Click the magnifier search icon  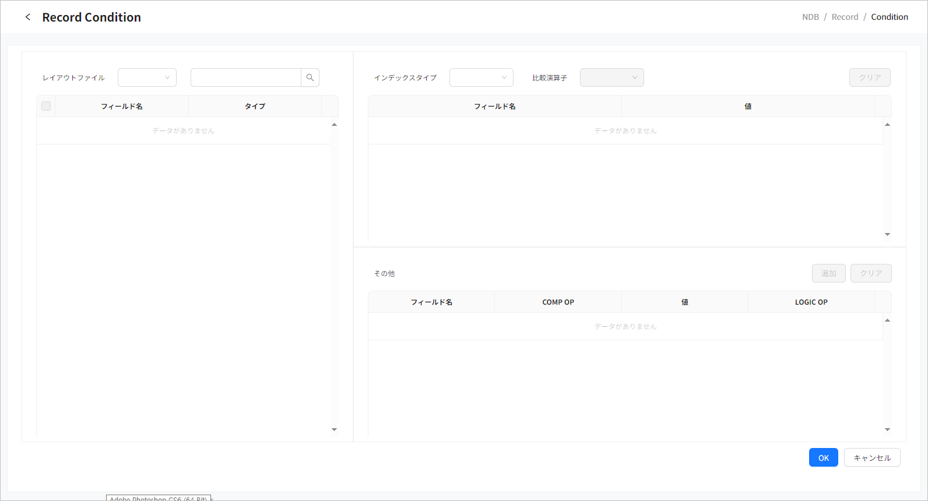310,77
